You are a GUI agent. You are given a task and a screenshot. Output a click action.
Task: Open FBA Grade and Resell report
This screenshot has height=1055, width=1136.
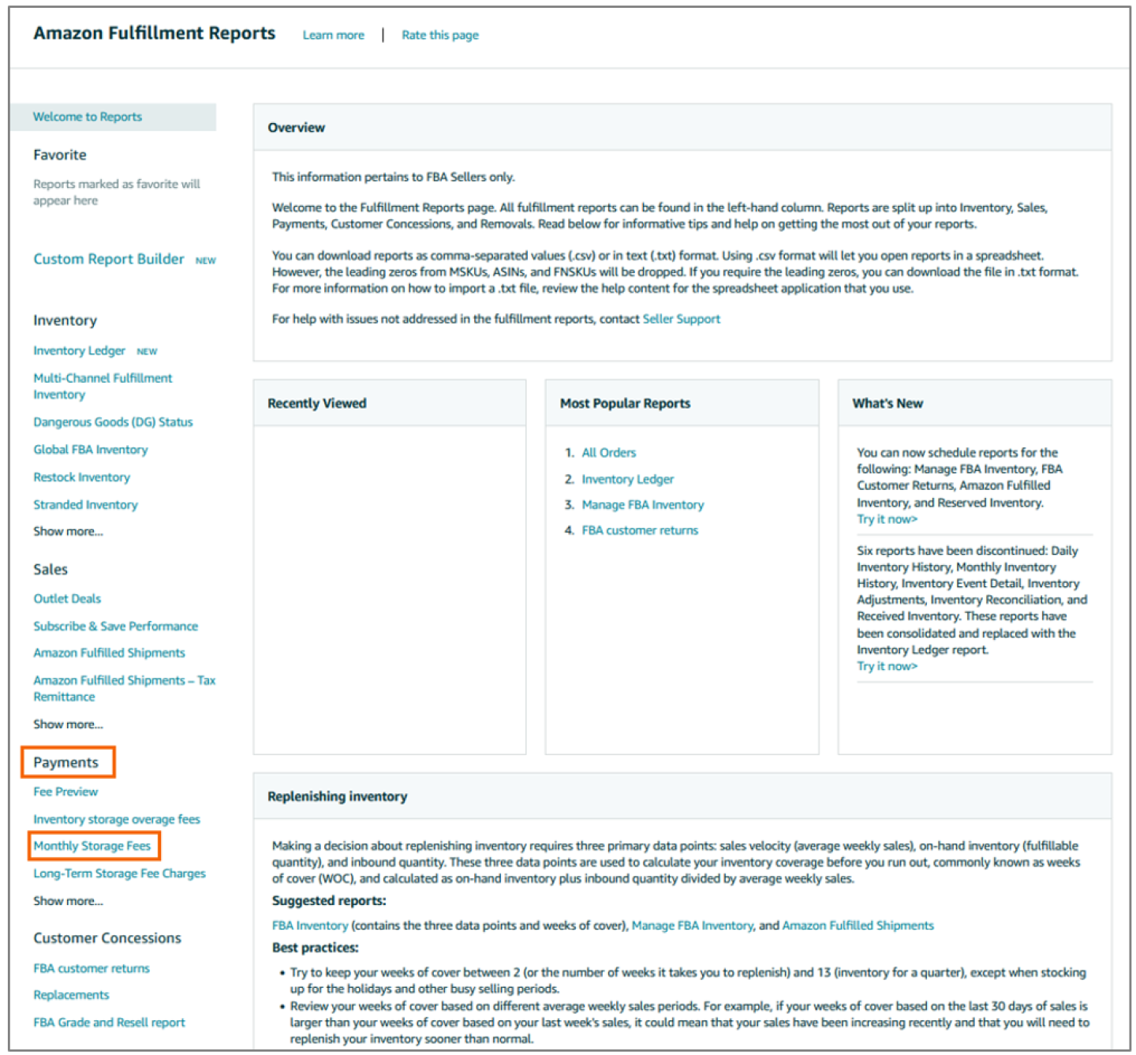(109, 1023)
